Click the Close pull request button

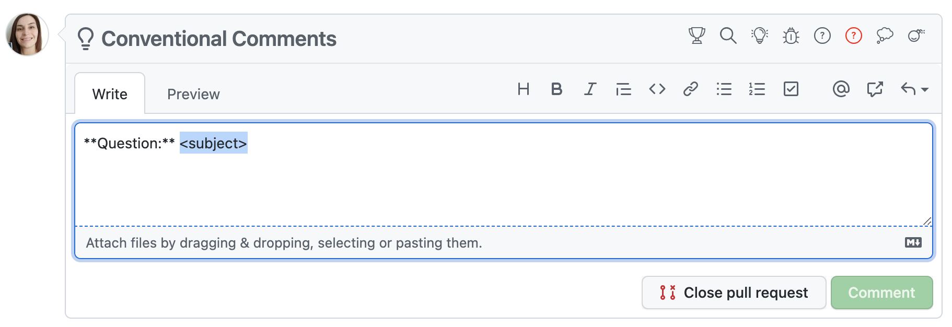[x=734, y=293]
